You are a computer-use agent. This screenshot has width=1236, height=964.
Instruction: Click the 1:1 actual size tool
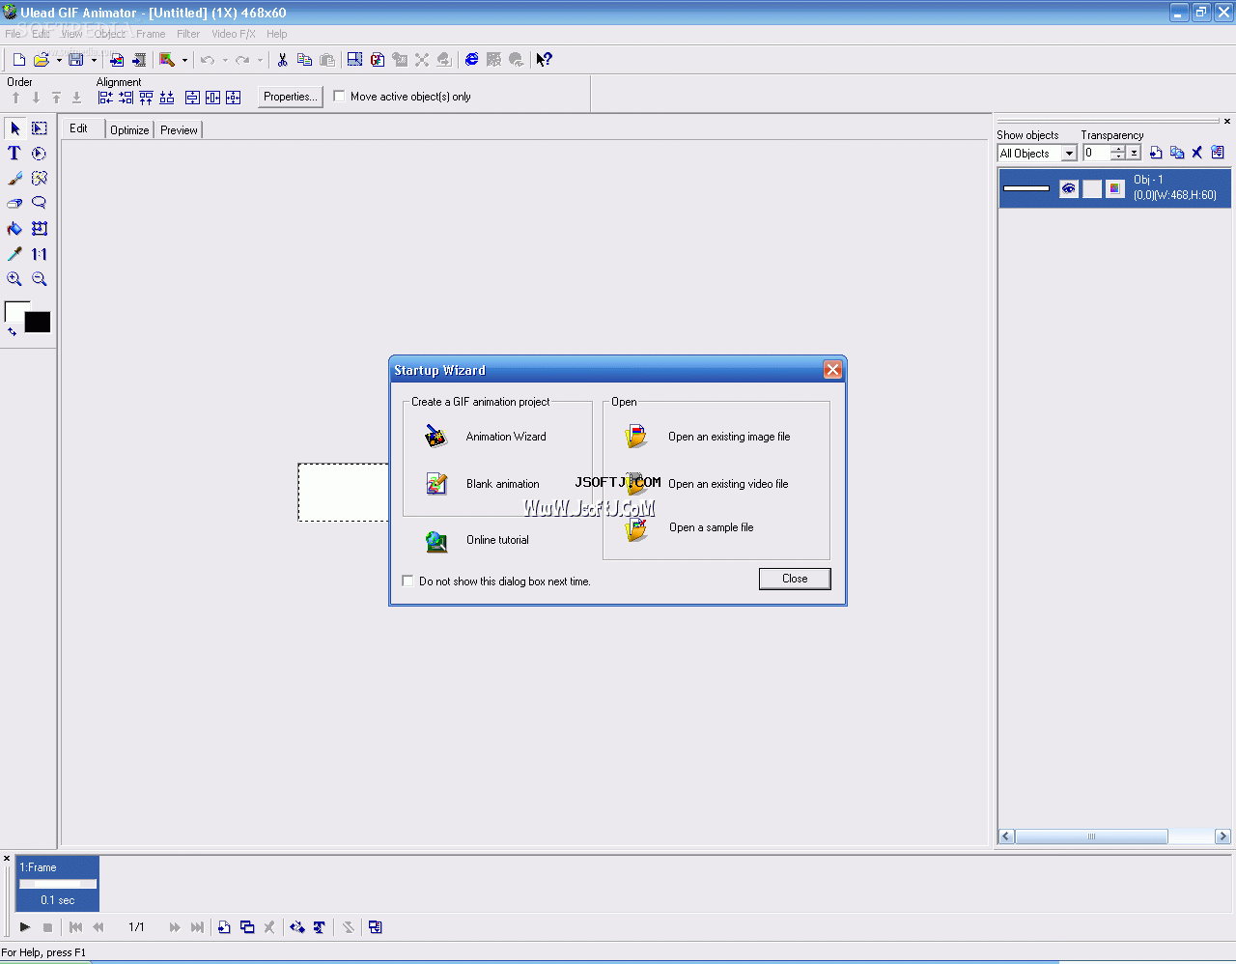click(x=40, y=254)
